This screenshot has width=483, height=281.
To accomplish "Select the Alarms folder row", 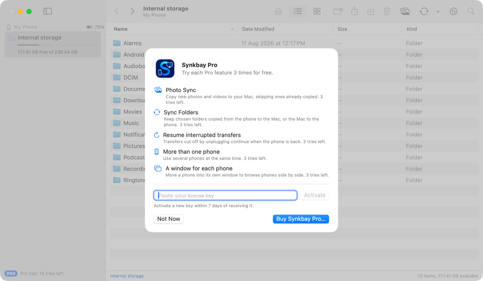I will click(x=294, y=43).
